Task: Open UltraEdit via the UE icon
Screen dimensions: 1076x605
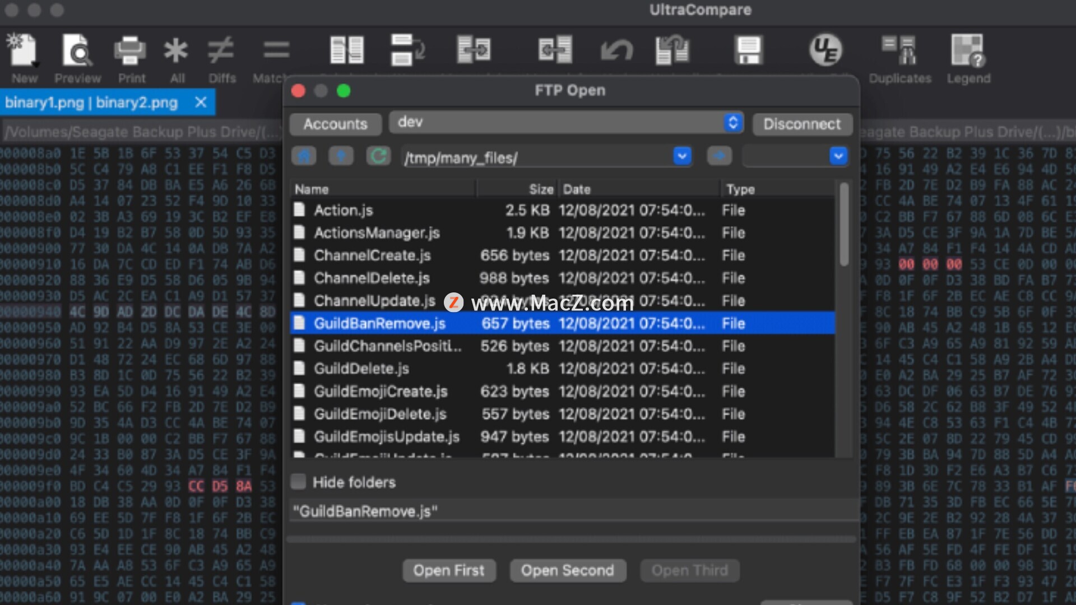Action: coord(825,50)
